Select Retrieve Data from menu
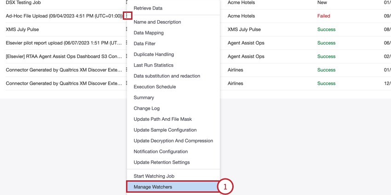The width and height of the screenshot is (391, 195). click(148, 8)
